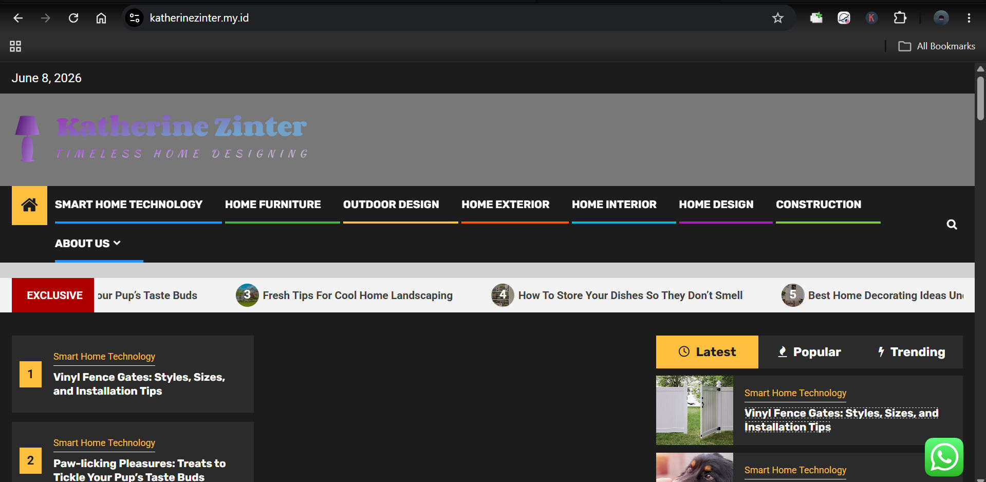The width and height of the screenshot is (986, 482).
Task: Click the yellow home icon in navigation
Action: (29, 205)
